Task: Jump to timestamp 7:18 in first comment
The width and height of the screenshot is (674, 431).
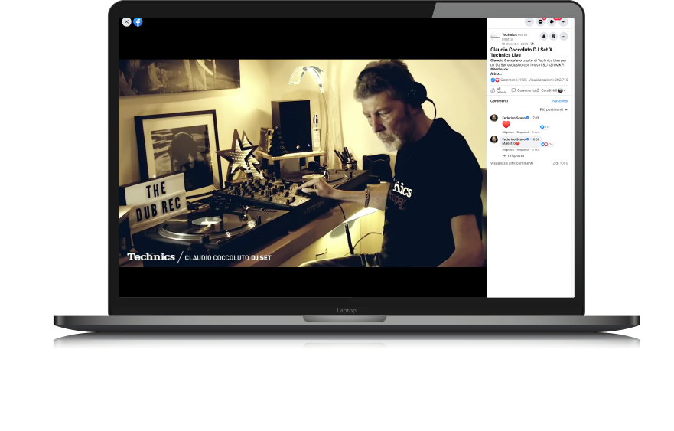Action: [536, 117]
